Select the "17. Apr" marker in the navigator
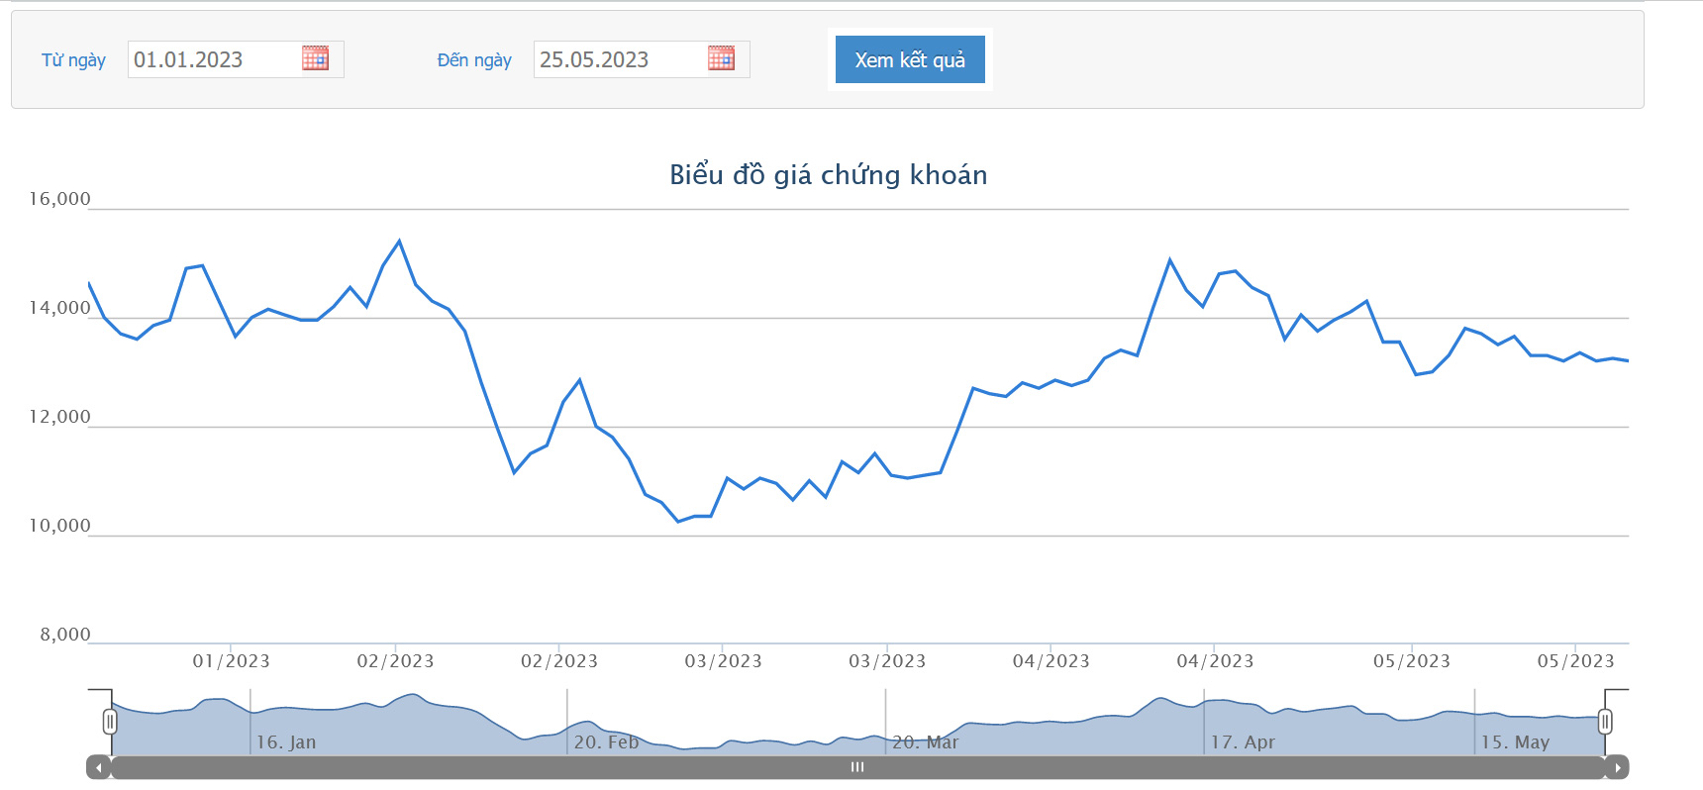The height and width of the screenshot is (790, 1703). pos(1243,741)
